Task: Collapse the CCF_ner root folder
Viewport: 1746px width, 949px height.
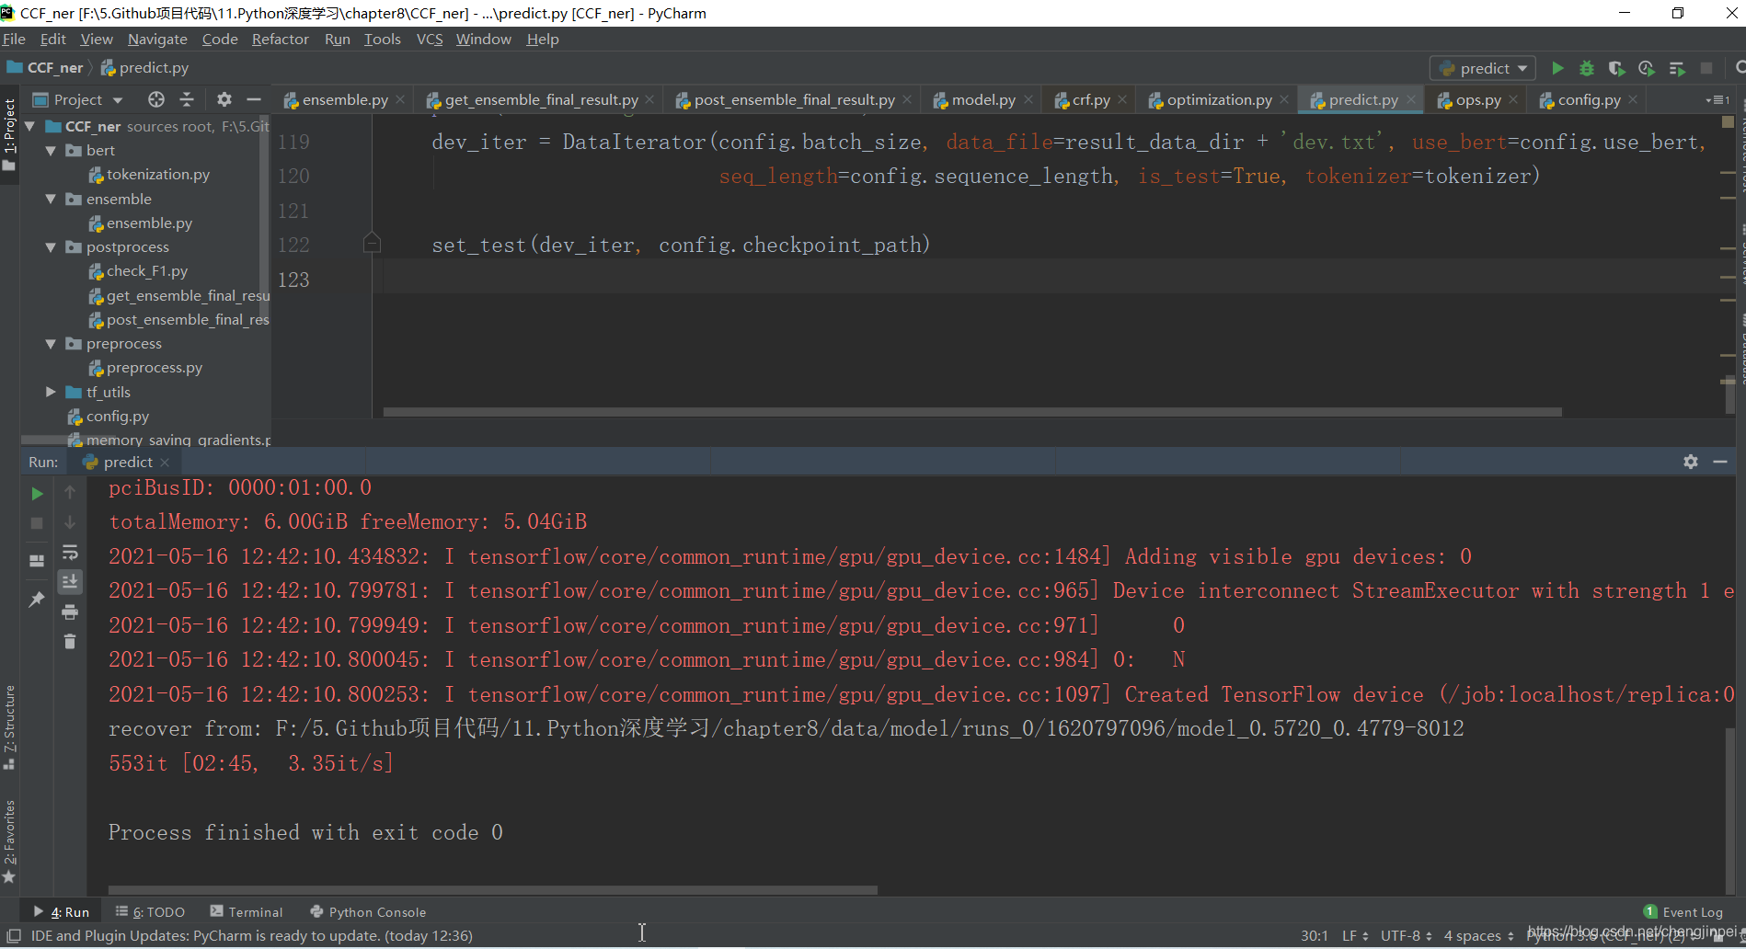Action: pyautogui.click(x=30, y=126)
